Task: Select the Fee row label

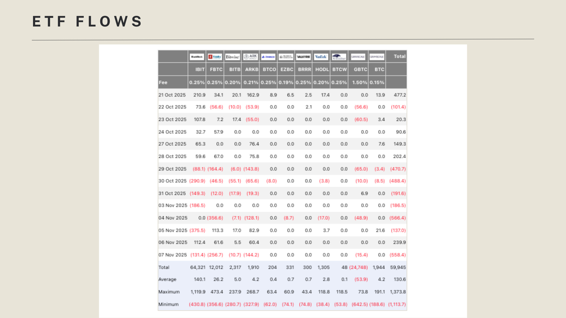Action: (163, 82)
